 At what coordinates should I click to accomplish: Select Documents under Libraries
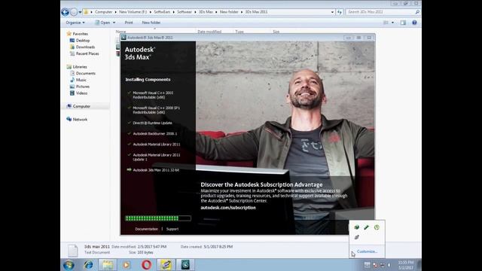82,74
